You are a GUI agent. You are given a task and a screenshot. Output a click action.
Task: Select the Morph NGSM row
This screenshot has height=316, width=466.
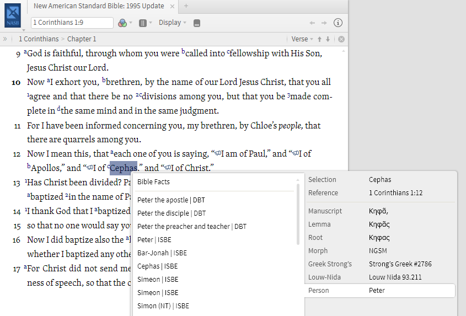click(380, 250)
